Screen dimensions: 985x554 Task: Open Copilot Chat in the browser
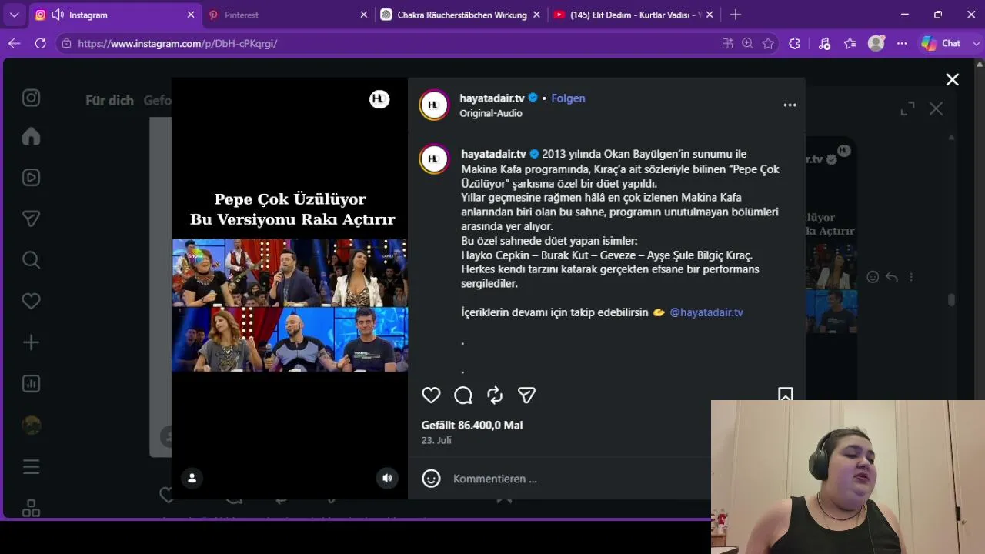click(x=942, y=44)
